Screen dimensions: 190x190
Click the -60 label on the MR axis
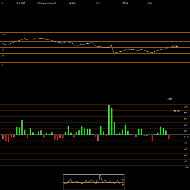tap(185, 155)
